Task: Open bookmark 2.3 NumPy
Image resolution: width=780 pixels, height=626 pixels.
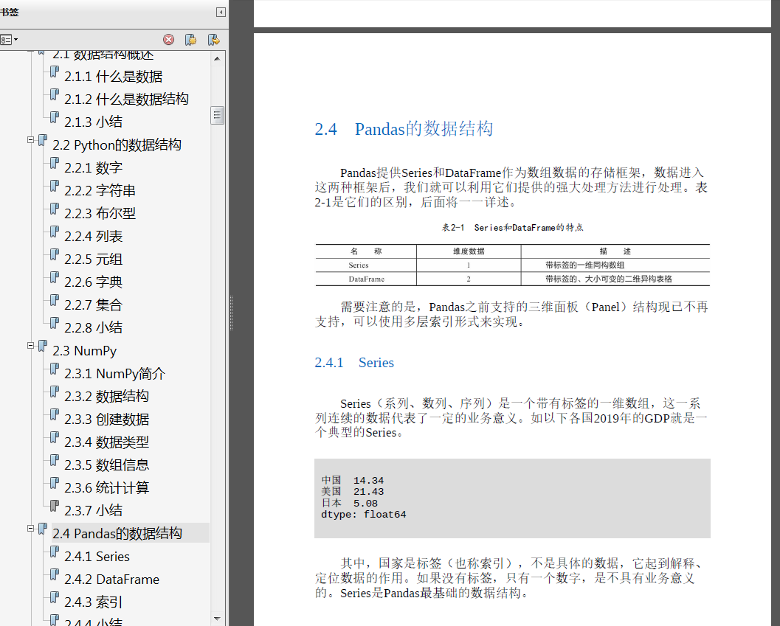Action: (x=85, y=350)
